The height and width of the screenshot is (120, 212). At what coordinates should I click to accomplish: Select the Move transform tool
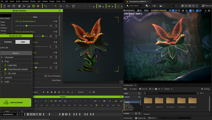(x=61, y=6)
